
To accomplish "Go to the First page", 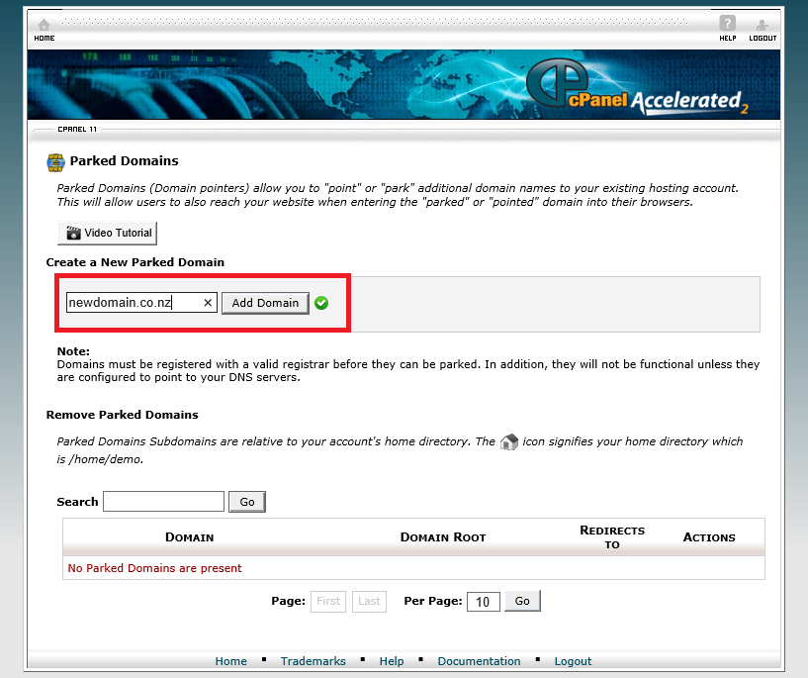I will (328, 601).
